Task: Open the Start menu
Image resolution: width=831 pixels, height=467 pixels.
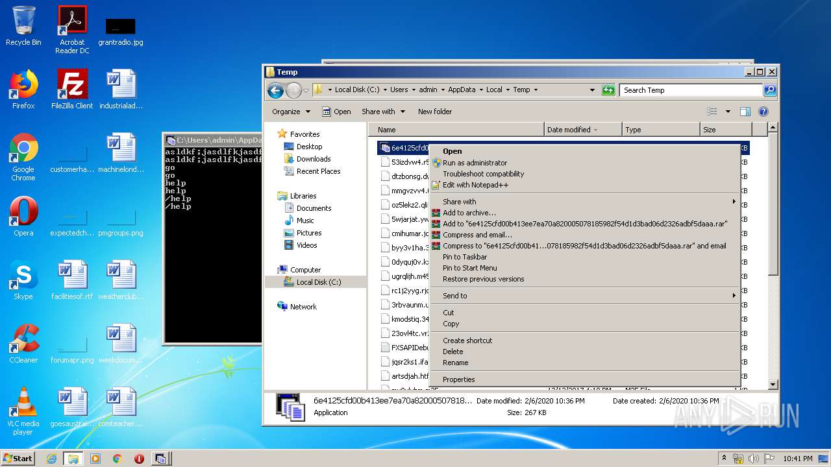Action: coord(18,459)
